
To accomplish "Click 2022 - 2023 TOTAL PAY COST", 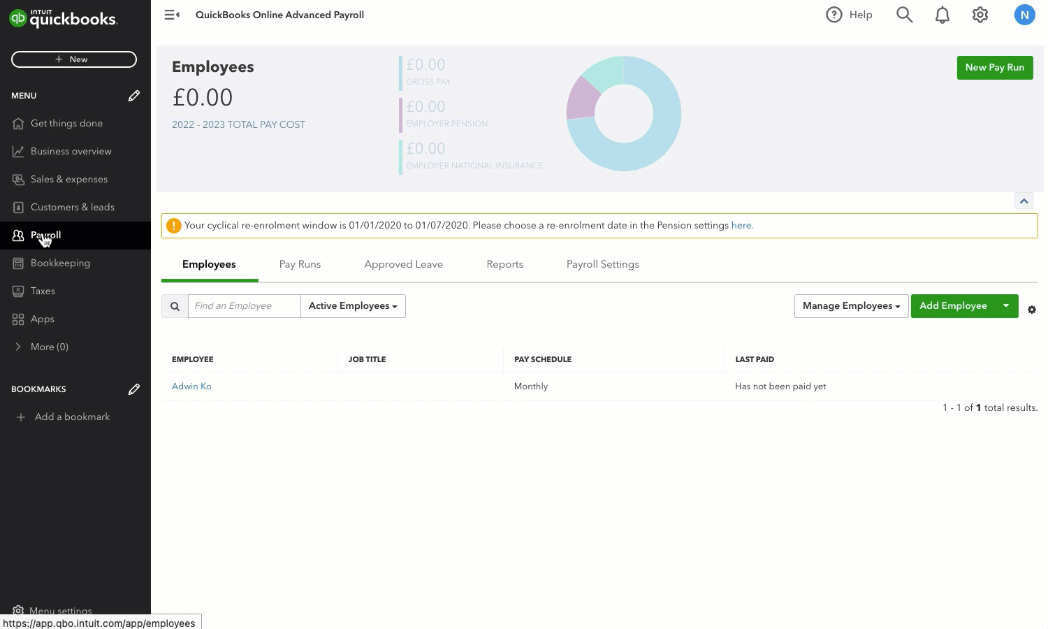I will (238, 125).
